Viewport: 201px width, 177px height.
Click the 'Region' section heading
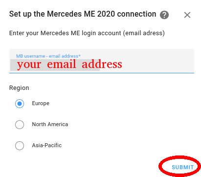coord(19,88)
